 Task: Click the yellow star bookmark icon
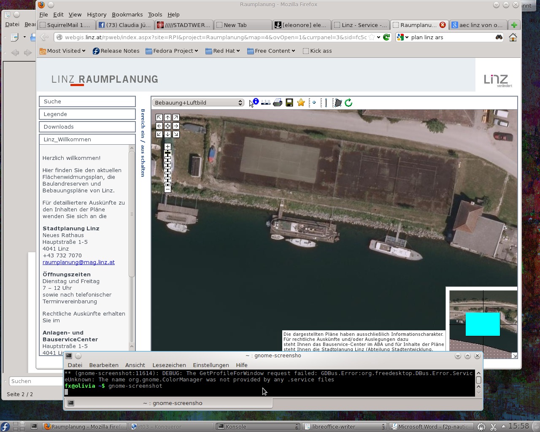tap(301, 103)
